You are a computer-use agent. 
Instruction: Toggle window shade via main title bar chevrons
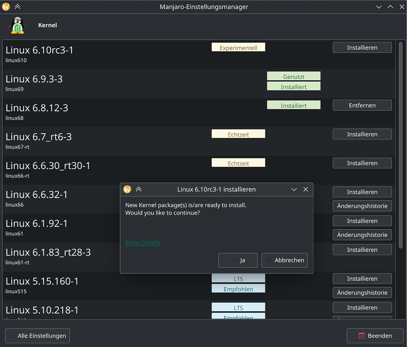coord(17,6)
